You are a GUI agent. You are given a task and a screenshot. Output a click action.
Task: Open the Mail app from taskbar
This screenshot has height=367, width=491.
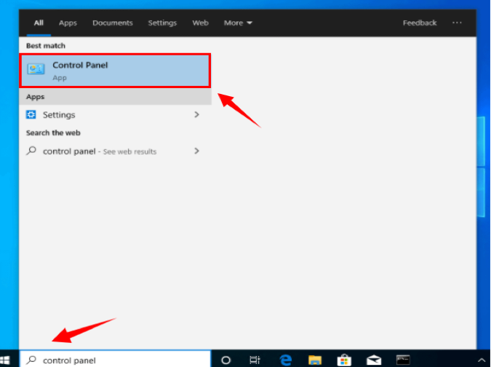(x=374, y=360)
